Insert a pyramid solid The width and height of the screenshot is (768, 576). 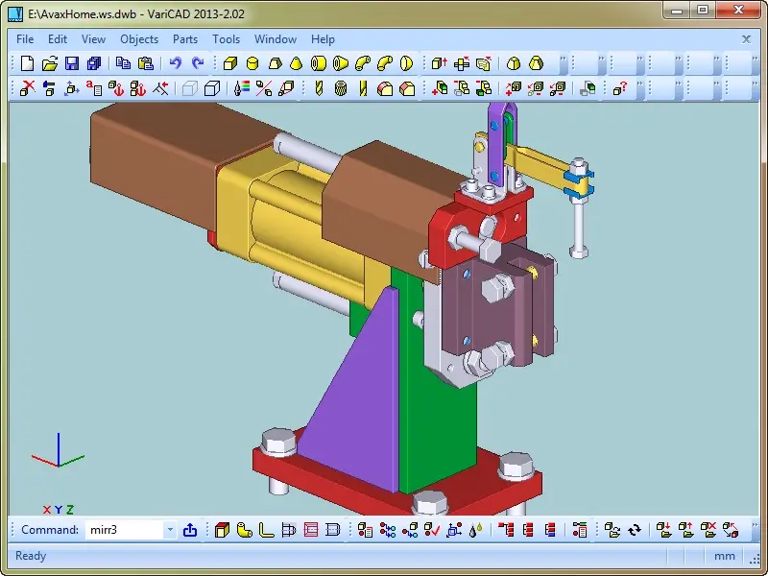pyautogui.click(x=275, y=63)
